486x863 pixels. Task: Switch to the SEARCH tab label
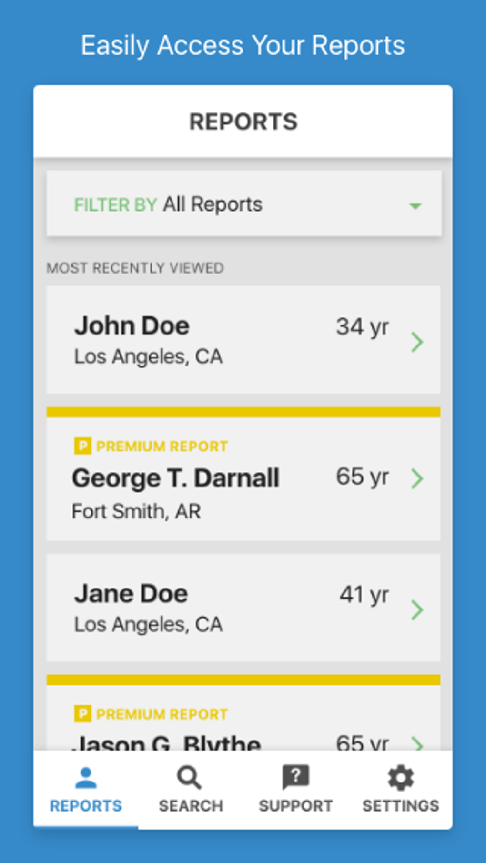coord(191,806)
